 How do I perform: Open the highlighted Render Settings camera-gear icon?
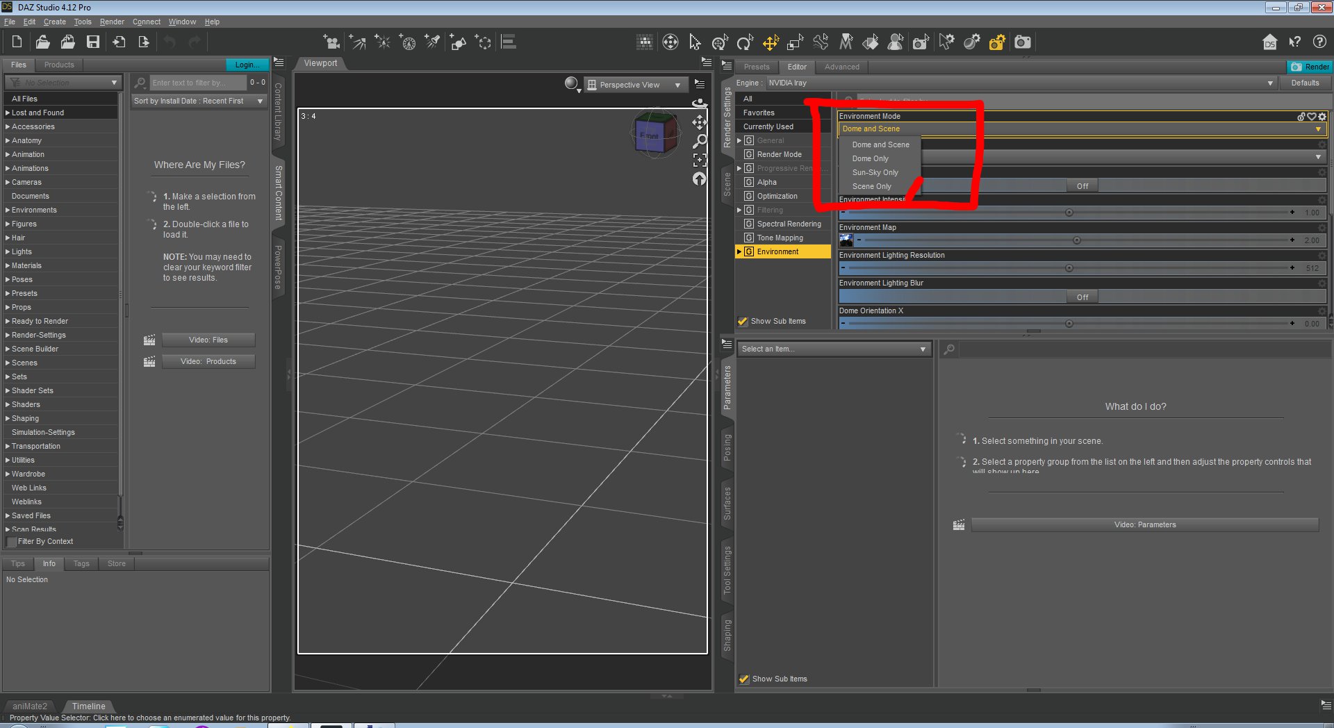(x=997, y=42)
